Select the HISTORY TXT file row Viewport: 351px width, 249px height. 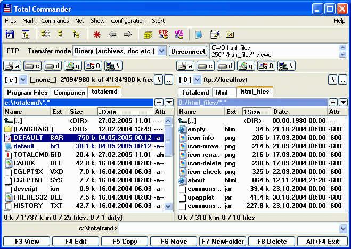pos(84,205)
